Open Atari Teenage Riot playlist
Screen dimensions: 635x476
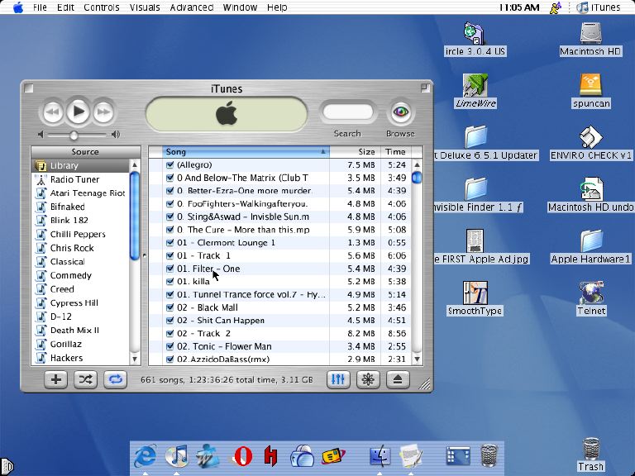point(80,193)
